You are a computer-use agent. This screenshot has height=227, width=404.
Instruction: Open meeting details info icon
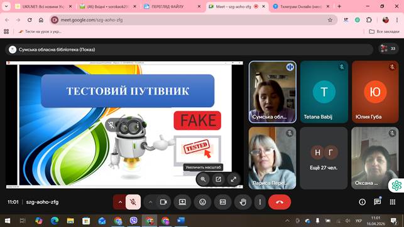(363, 202)
